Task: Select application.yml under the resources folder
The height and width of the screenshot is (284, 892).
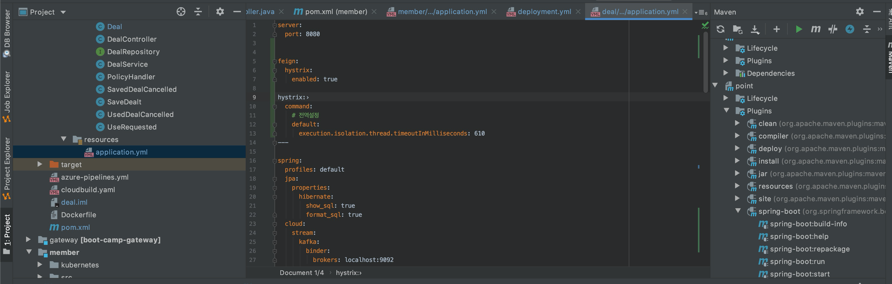Action: pos(122,152)
